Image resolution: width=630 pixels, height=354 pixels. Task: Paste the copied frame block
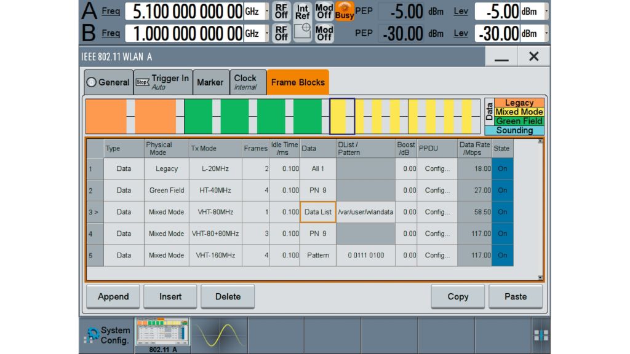pos(516,296)
